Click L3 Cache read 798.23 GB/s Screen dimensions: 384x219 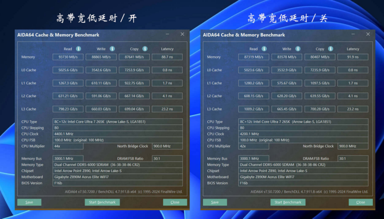68,109
